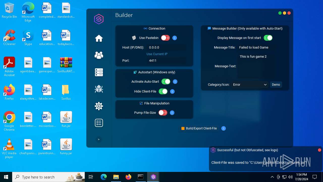Select the Google Chrome desktop shortcut
The width and height of the screenshot is (323, 182).
point(9,121)
